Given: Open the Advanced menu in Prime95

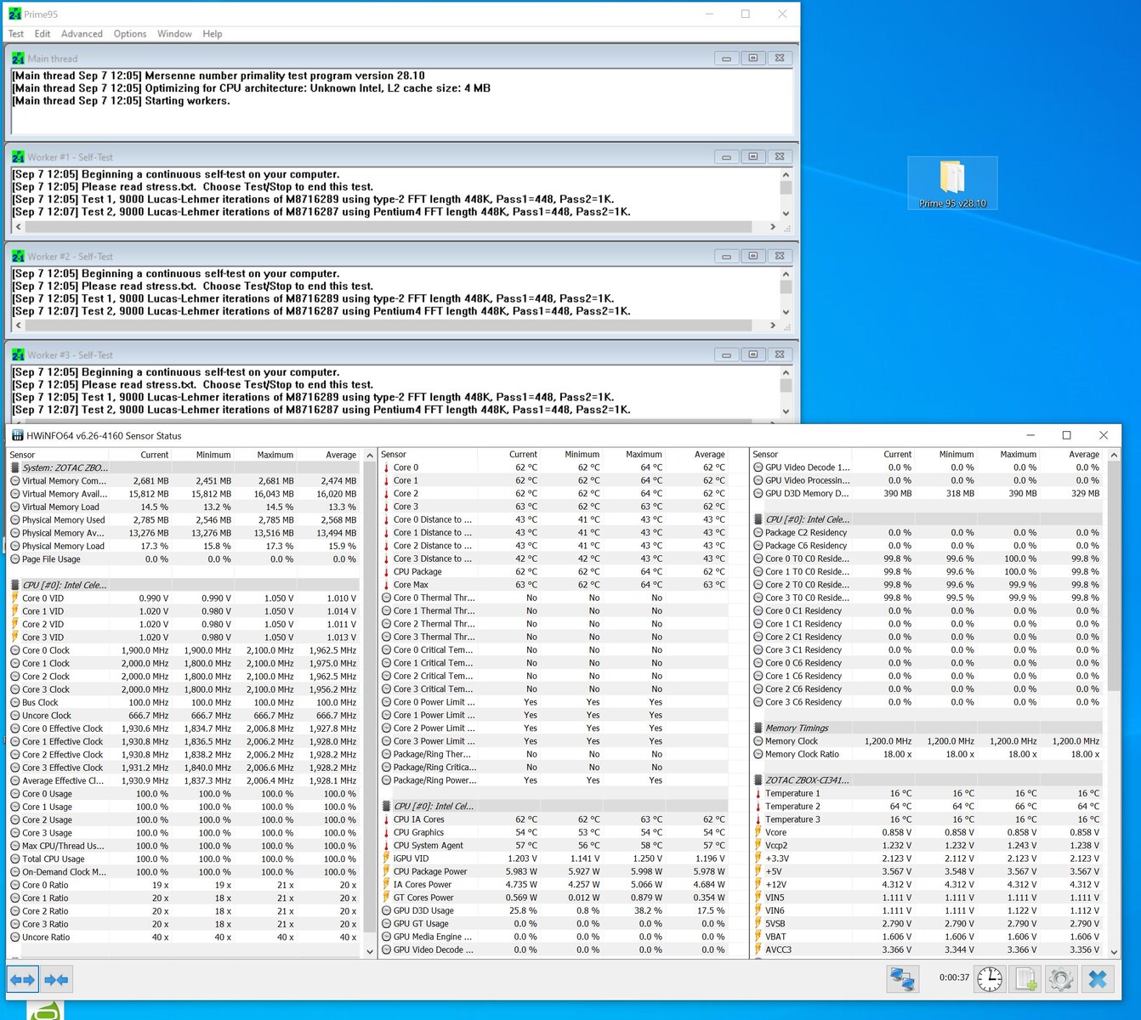Looking at the screenshot, I should click(82, 34).
